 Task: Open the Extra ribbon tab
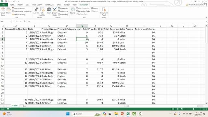tap(28, 5)
